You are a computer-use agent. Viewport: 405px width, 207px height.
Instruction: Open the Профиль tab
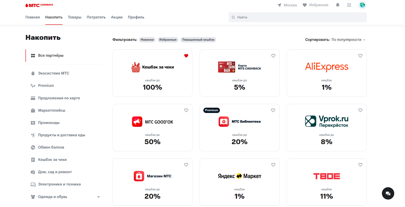pos(136,17)
